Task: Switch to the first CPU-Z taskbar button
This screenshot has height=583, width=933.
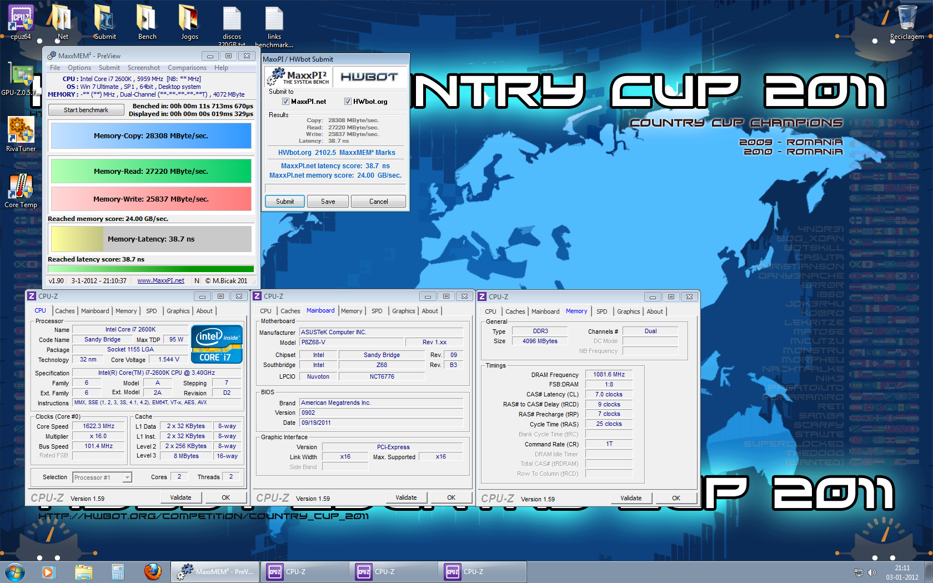Action: pos(304,572)
